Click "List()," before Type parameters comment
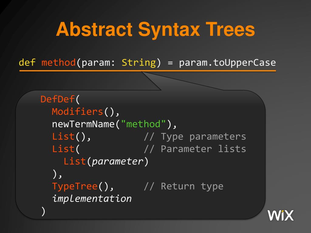This screenshot has height=233, width=311. pyautogui.click(x=71, y=137)
